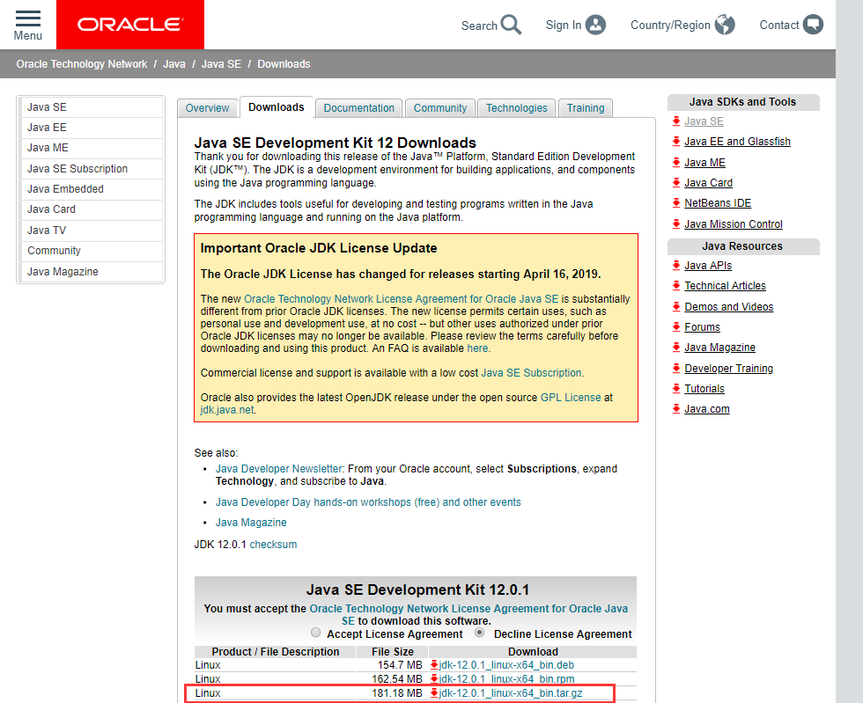Open the jdk.java.net link
Viewport: 863px width, 703px height.
(x=227, y=410)
